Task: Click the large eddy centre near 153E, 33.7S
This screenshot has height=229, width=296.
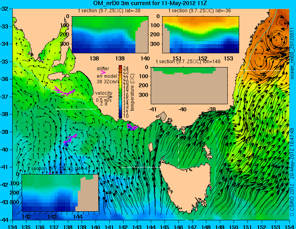Action: (x=277, y=40)
